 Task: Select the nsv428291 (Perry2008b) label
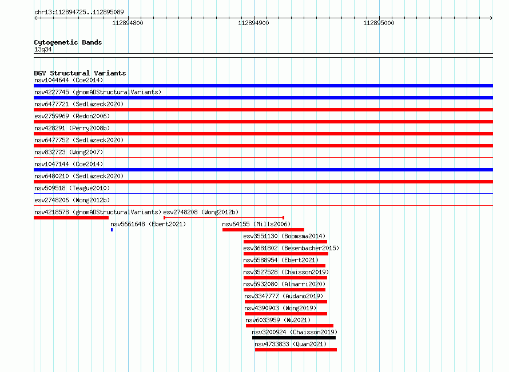[72, 128]
